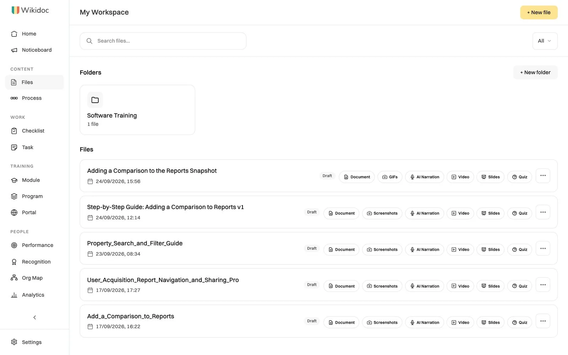Click the Program layers icon
The width and height of the screenshot is (568, 355).
coord(14,196)
